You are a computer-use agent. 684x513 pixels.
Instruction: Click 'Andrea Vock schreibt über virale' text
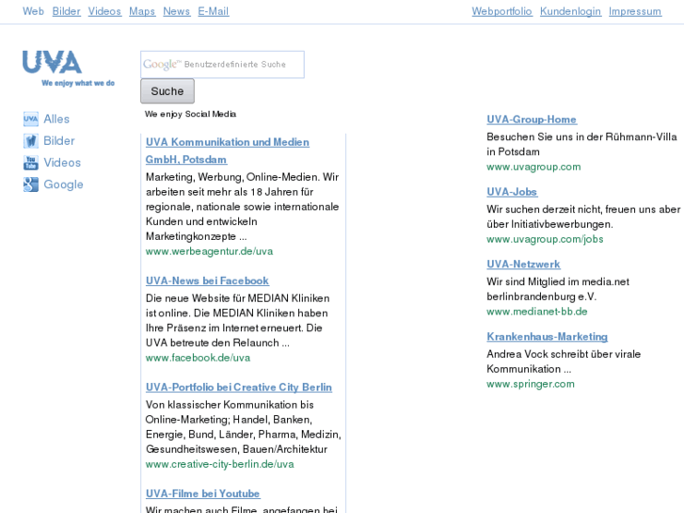[564, 354]
